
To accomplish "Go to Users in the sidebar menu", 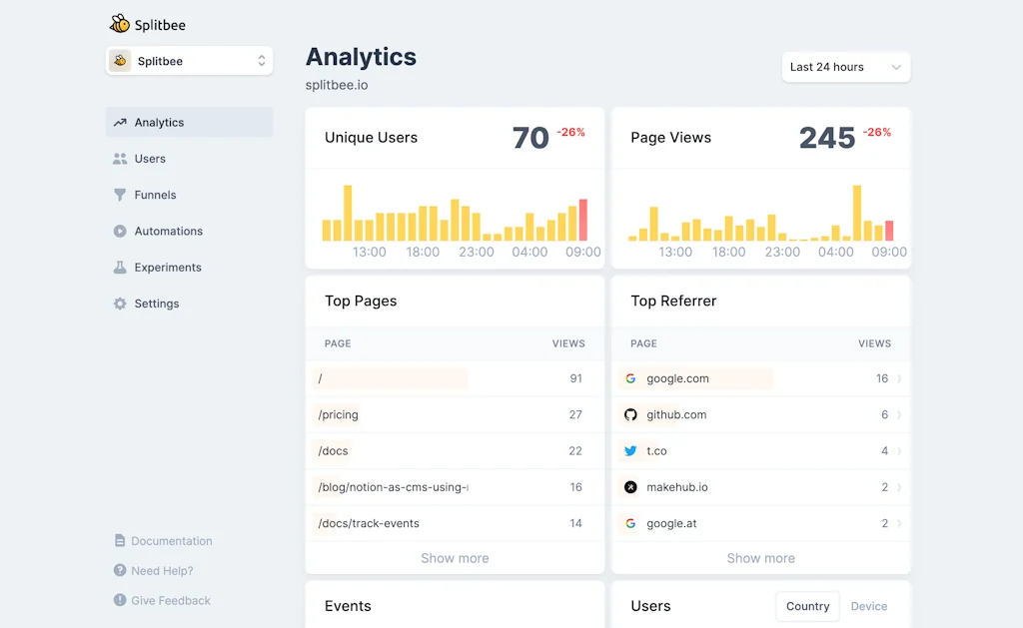I will tap(189, 159).
